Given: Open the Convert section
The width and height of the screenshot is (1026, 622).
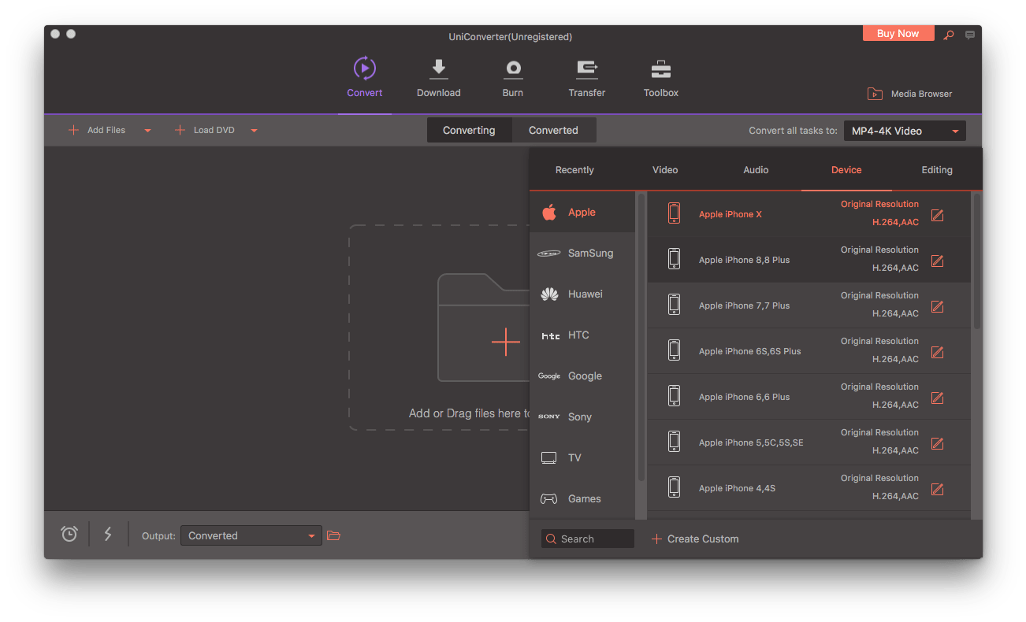Looking at the screenshot, I should [x=364, y=77].
